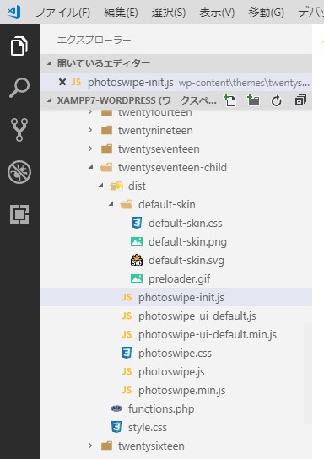The image size is (324, 459).
Task: Collapse the XAMPP7-WORDPRESS workspace section
Action: pyautogui.click(x=50, y=100)
